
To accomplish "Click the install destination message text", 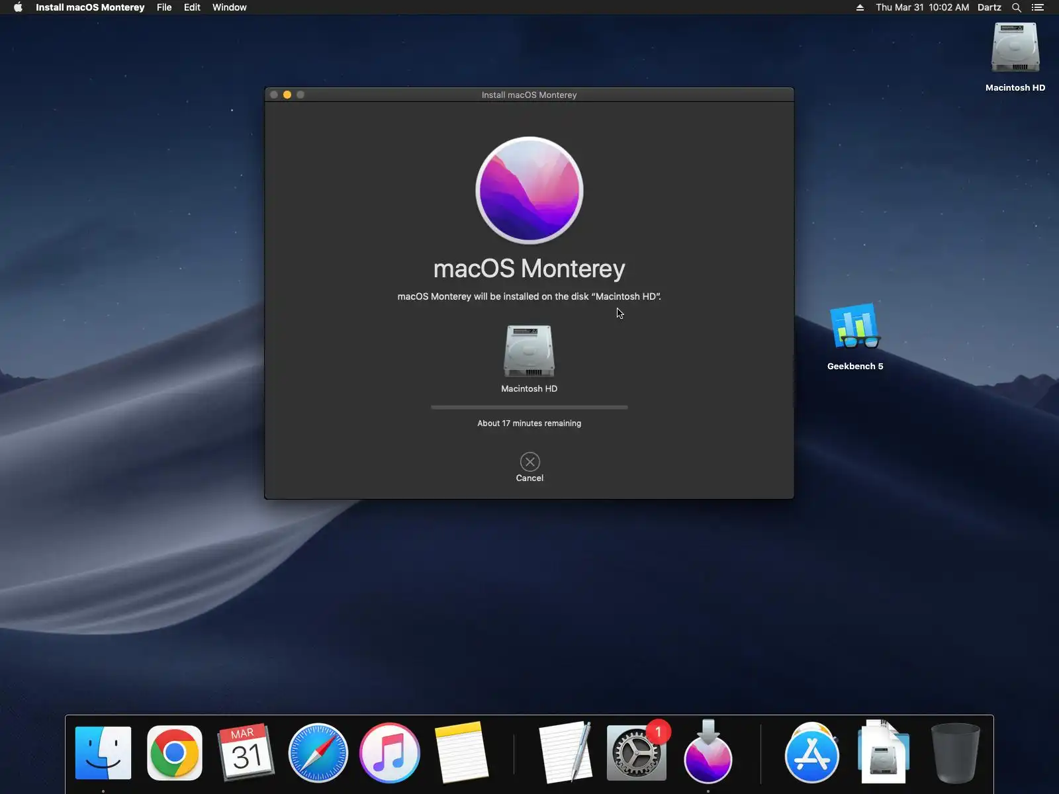I will click(x=529, y=296).
